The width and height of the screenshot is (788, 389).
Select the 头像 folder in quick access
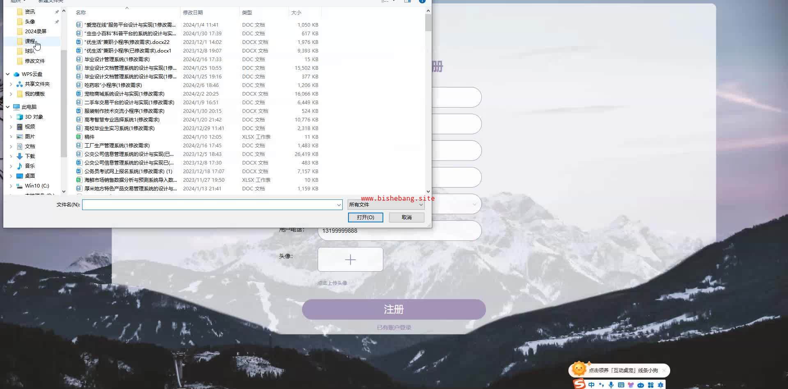pyautogui.click(x=30, y=22)
